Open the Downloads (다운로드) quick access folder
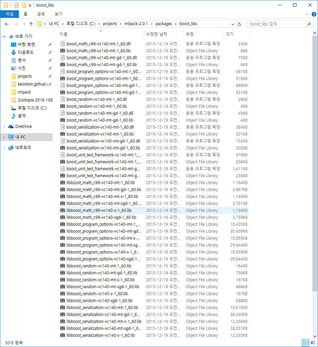Image resolution: width=318 pixels, height=347 pixels. pos(26,52)
